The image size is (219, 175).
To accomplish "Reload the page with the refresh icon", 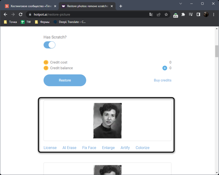I will coord(21,14).
